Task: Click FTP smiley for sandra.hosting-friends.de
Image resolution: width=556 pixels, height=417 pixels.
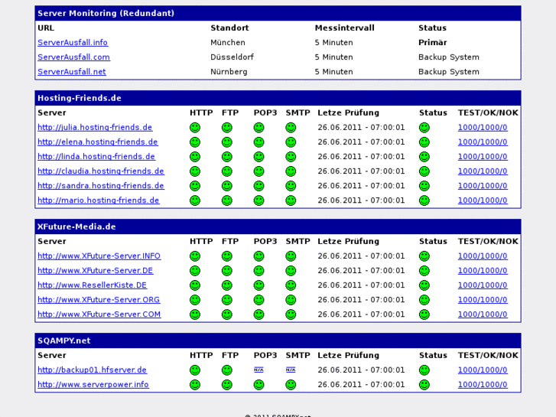Action: tap(227, 186)
